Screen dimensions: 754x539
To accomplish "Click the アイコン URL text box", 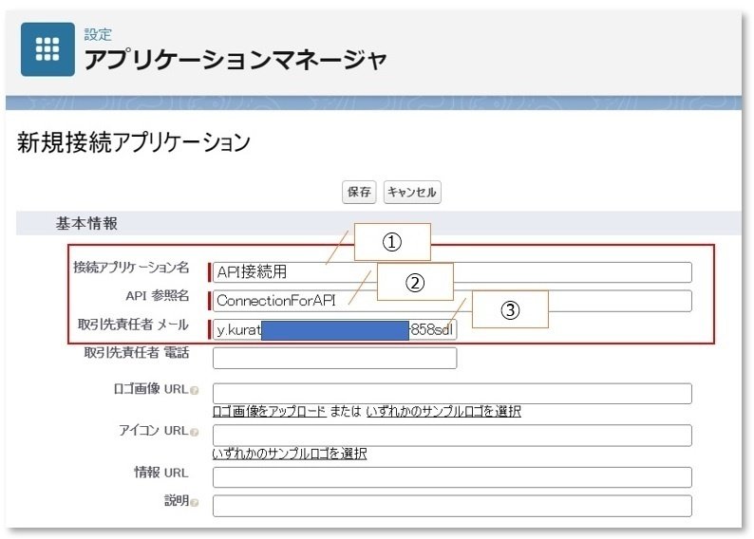I will [452, 435].
